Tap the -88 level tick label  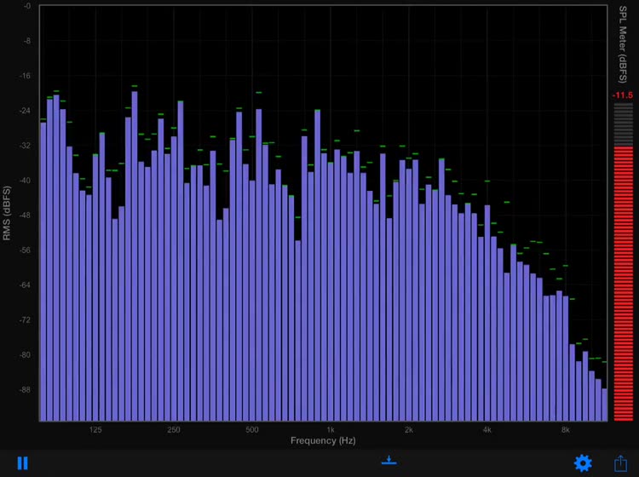25,390
